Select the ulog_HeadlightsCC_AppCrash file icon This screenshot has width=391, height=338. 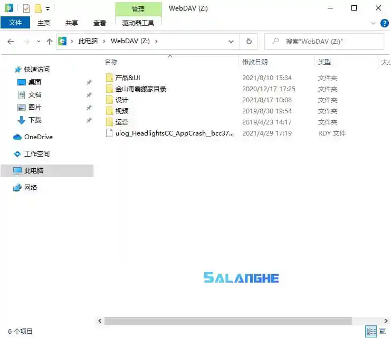pyautogui.click(x=109, y=133)
